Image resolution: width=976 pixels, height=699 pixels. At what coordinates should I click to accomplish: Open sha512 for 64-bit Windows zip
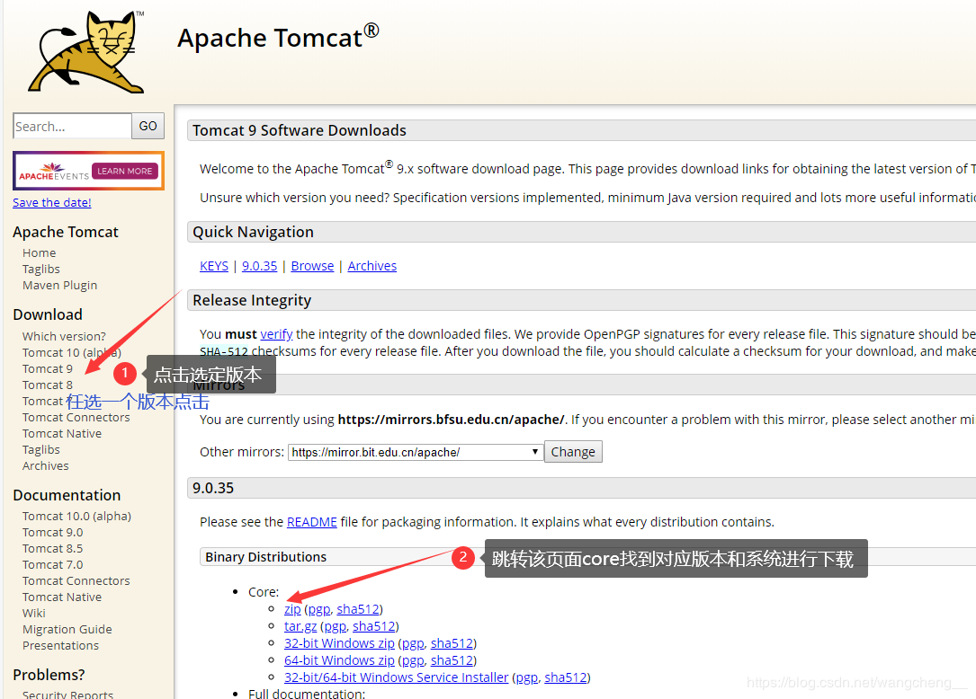click(452, 660)
